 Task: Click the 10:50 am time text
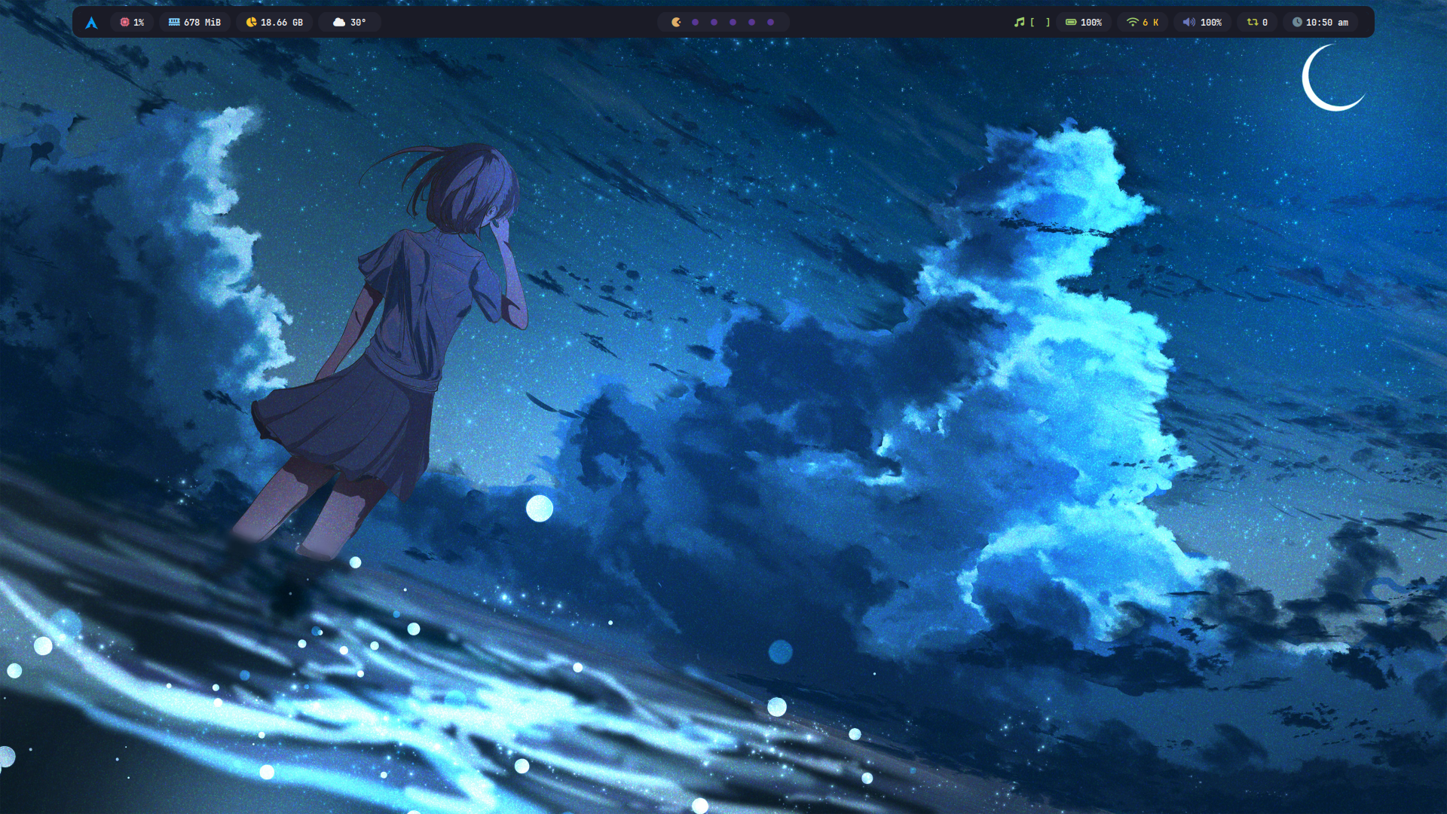1327,23
